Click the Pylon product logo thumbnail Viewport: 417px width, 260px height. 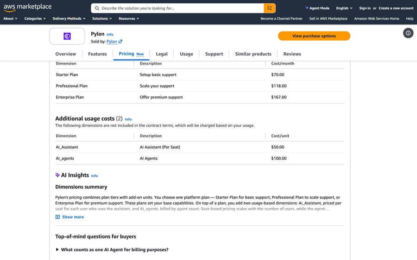[67, 36]
